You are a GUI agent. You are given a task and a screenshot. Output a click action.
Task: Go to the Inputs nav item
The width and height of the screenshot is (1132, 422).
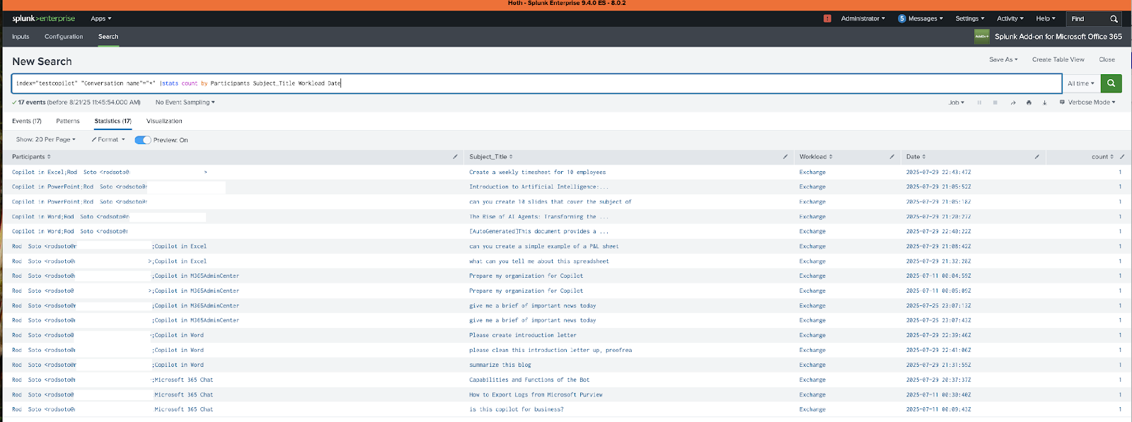(x=21, y=37)
